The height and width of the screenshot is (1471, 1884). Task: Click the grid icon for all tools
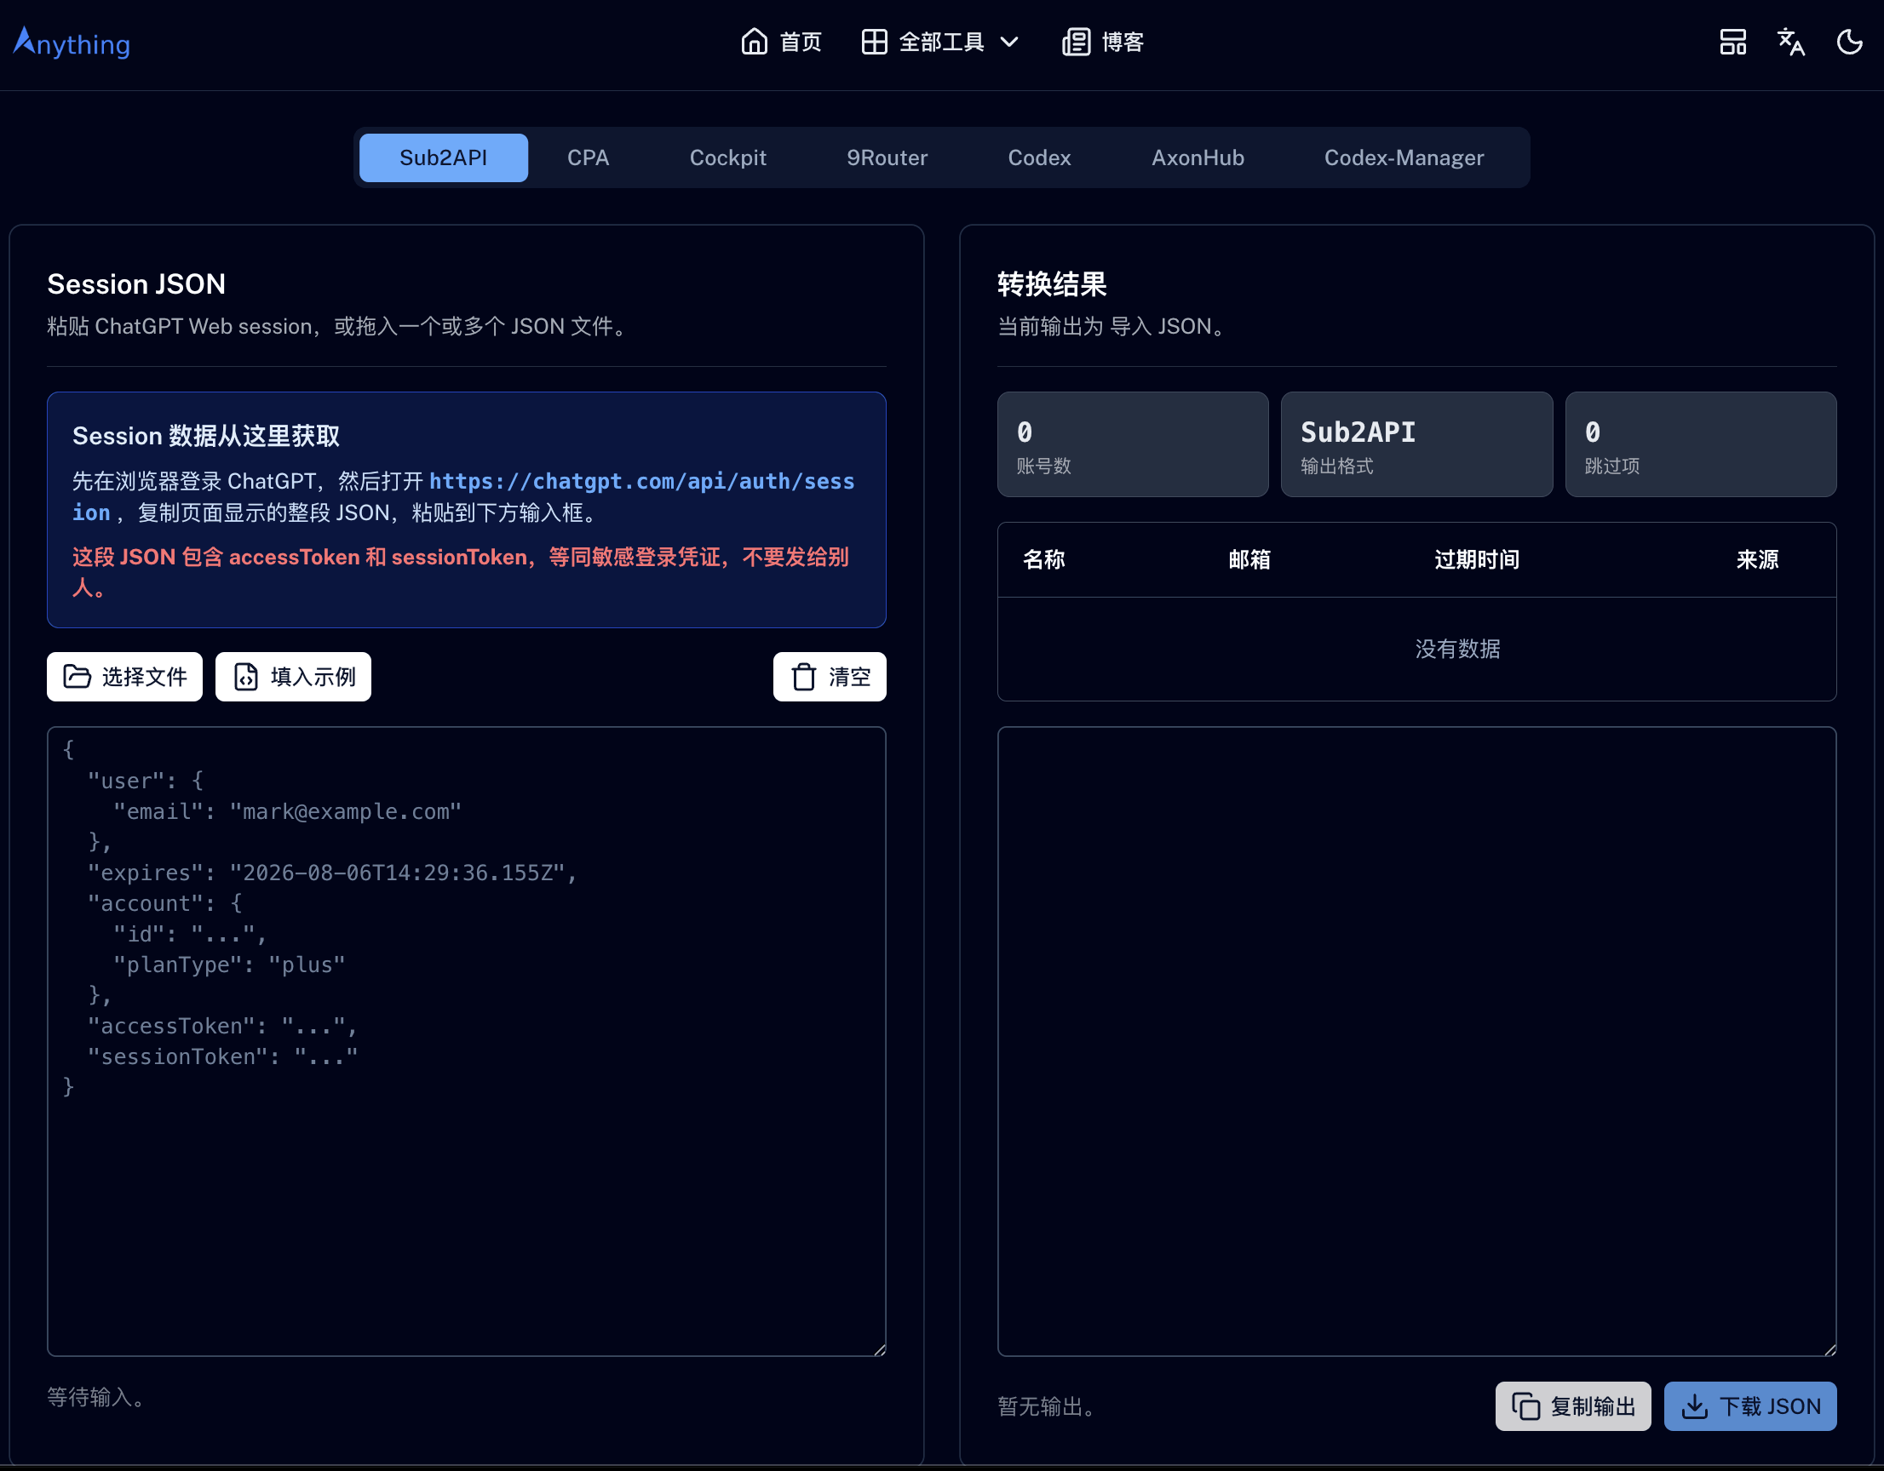pyautogui.click(x=874, y=42)
